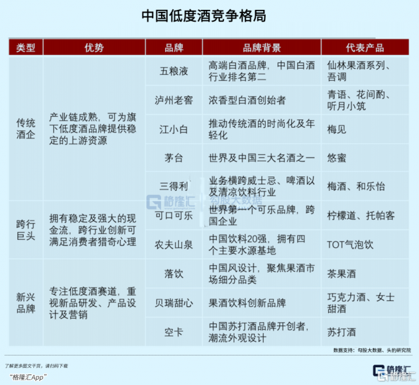Select the 优势 column header
419x385 pixels.
94,48
